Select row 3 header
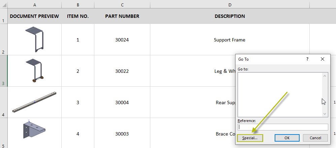 coord(3,71)
